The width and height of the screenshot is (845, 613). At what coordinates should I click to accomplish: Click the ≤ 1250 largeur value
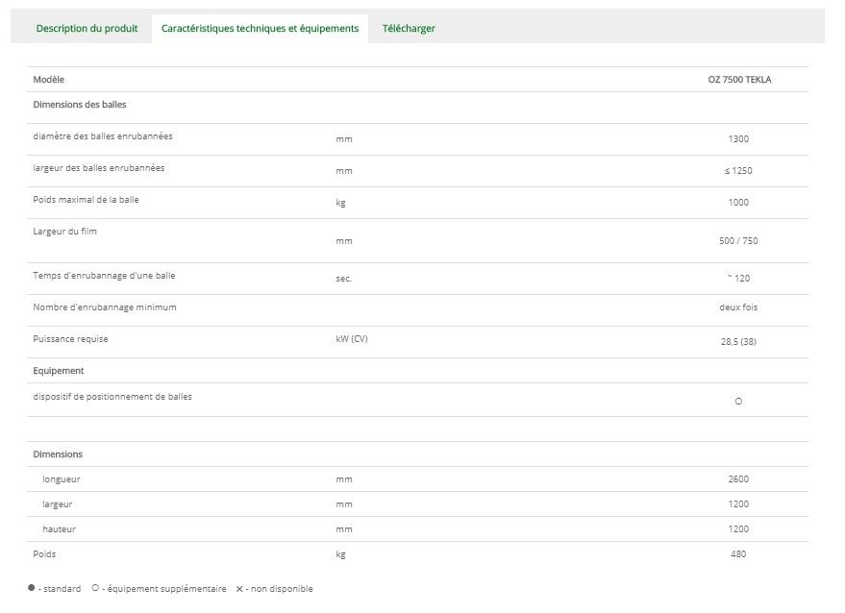coord(738,171)
